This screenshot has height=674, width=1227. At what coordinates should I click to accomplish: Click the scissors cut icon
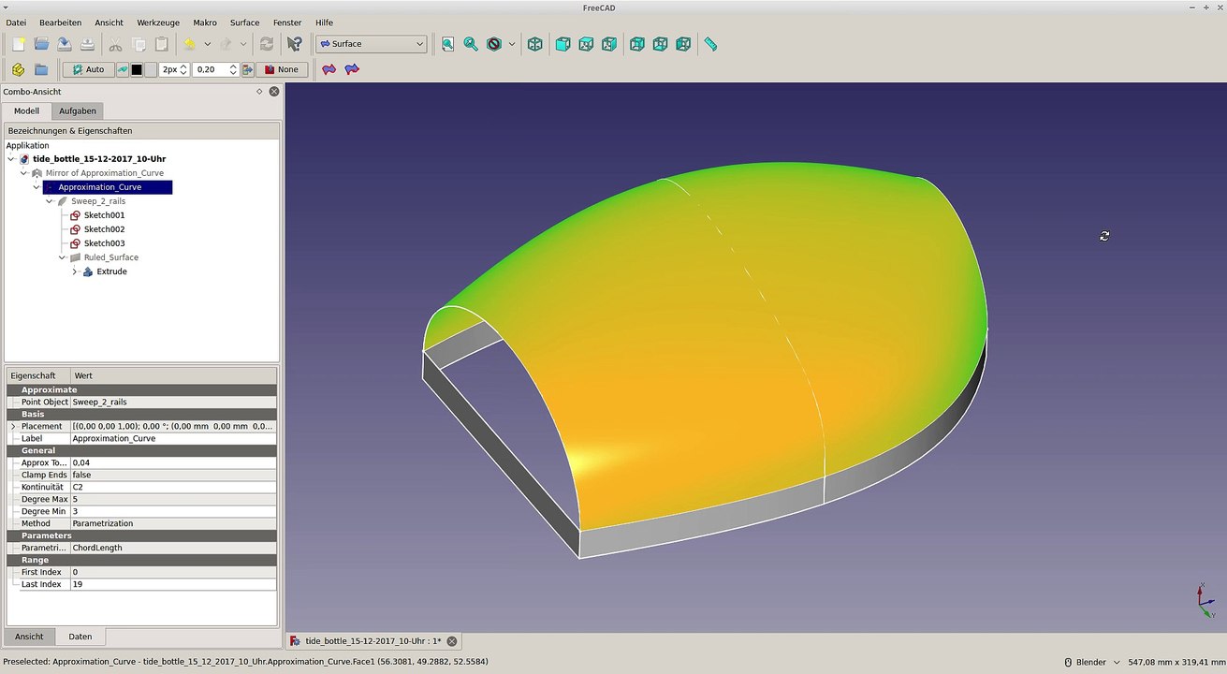115,44
